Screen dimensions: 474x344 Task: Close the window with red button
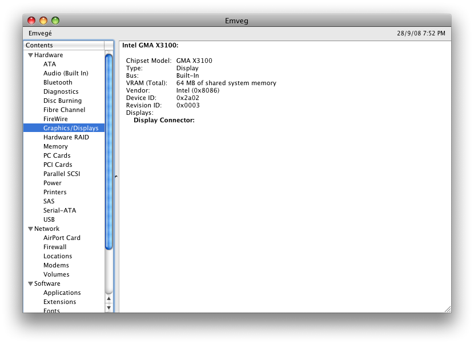(31, 21)
